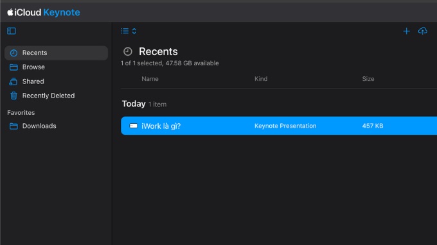Click the Recents heading clock icon
This screenshot has height=245, width=437.
tap(128, 51)
